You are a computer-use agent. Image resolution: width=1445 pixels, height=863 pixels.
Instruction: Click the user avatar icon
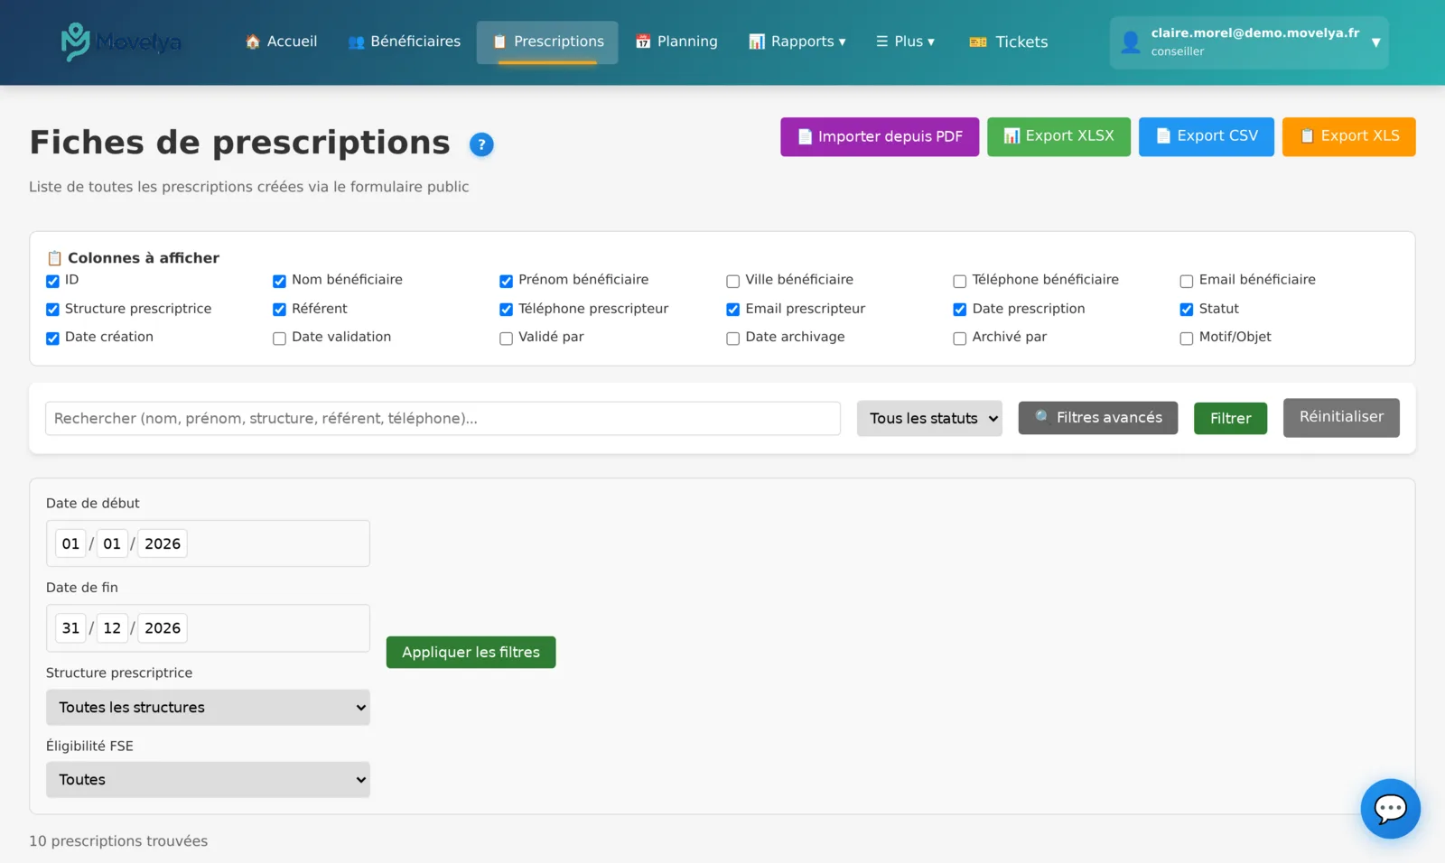(1130, 42)
